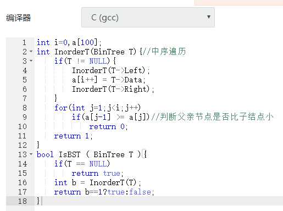Click the closing brace on line 12
Screen dimensions: 283x211
(x=38, y=145)
